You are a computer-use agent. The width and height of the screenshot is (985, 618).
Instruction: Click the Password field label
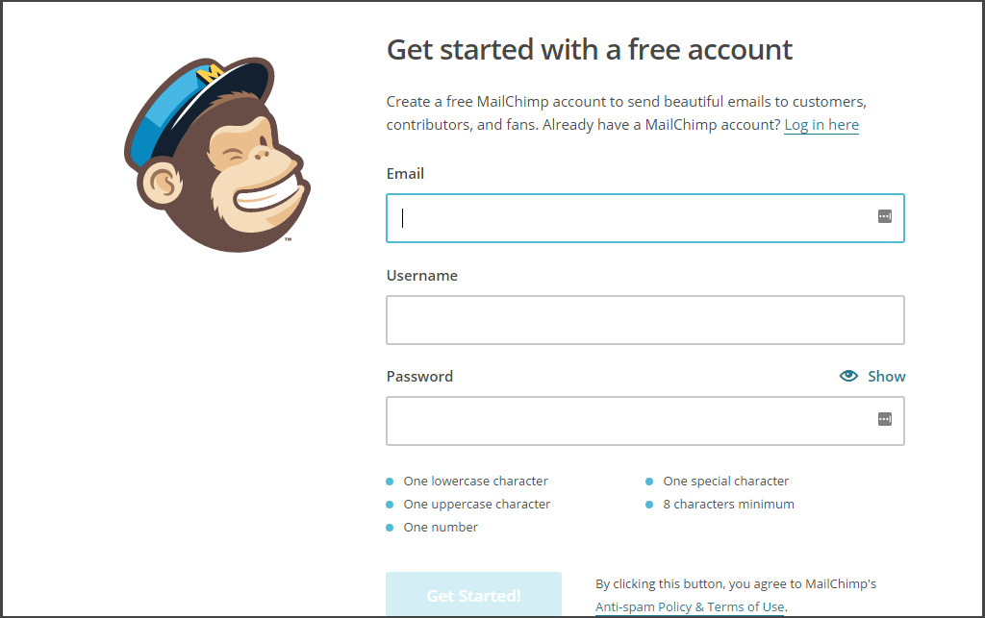419,376
